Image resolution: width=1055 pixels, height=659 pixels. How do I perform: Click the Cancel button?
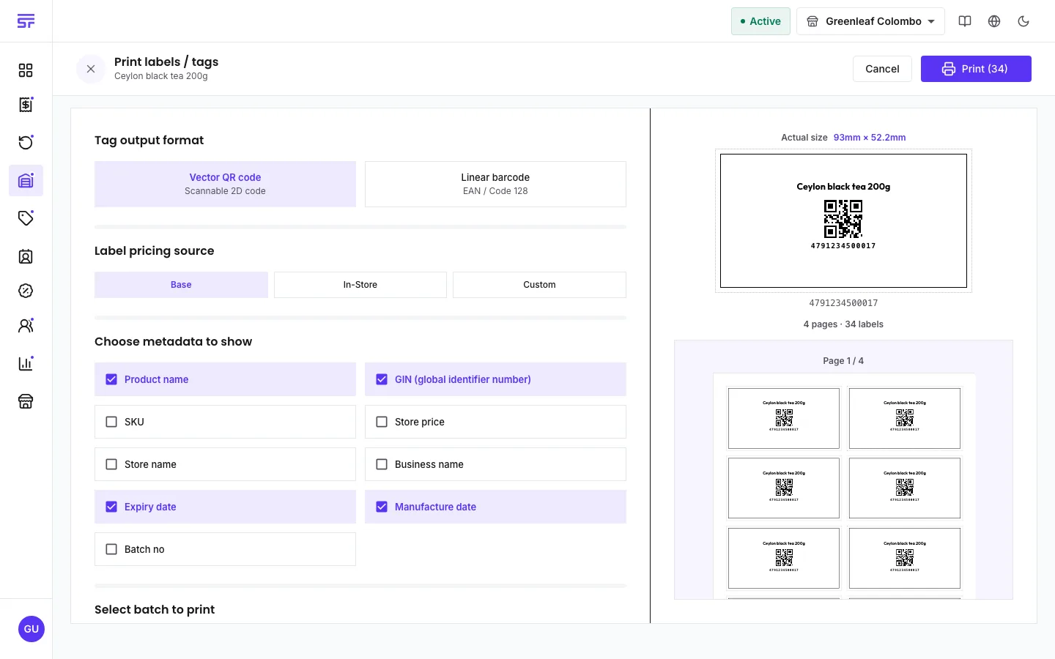[x=882, y=69]
